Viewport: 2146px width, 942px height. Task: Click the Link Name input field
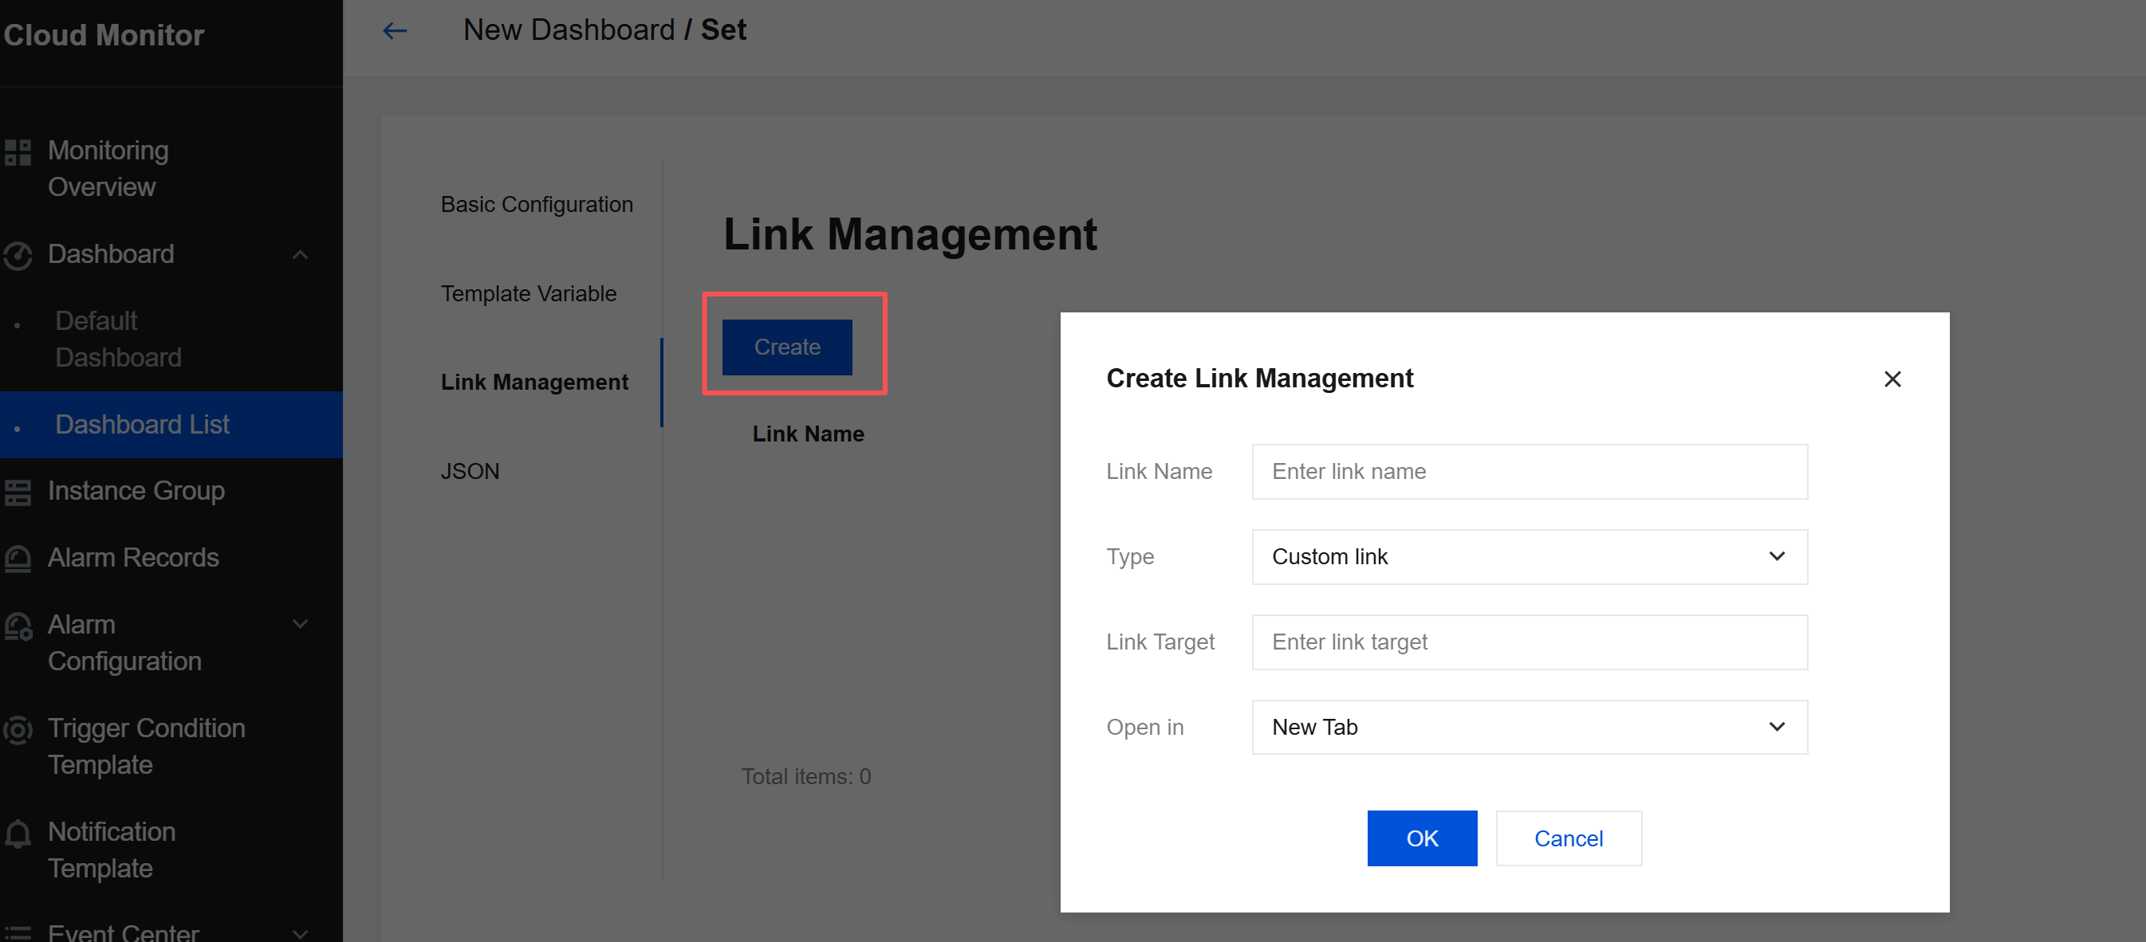pos(1530,472)
